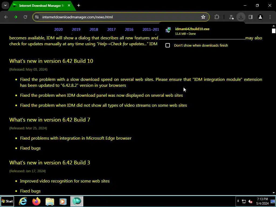Viewport: 276px width, 207px height.
Task: Open the 2011–201x news link
Action: point(151,29)
